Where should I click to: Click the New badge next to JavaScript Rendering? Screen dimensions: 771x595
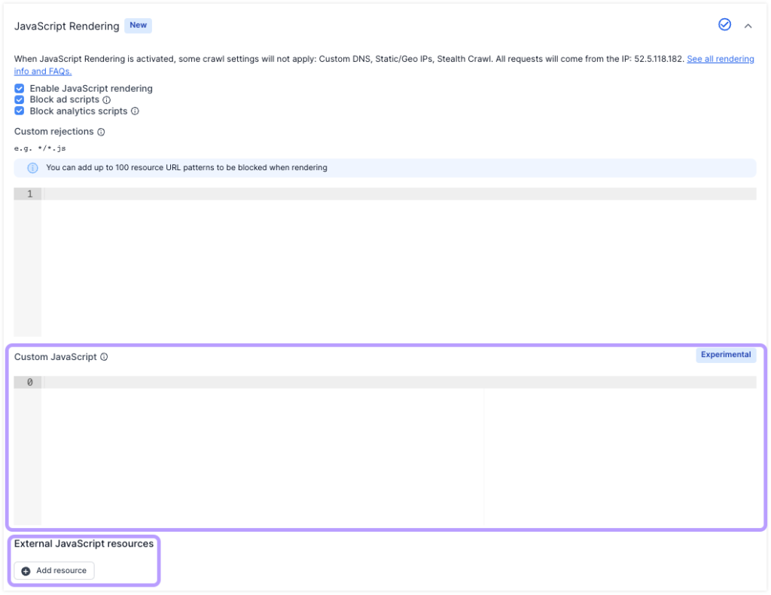(x=138, y=25)
